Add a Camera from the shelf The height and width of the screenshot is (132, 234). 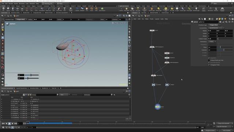point(121,9)
